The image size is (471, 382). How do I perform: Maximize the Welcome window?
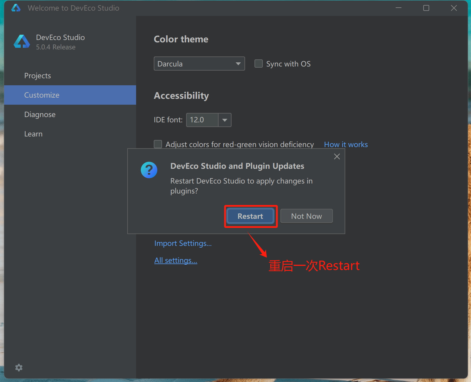(426, 8)
